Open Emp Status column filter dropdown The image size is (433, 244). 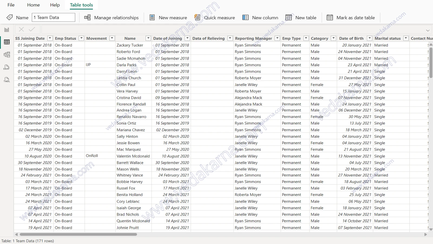[x=81, y=38]
